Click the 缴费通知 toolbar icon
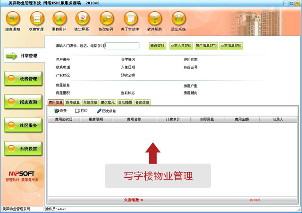The width and height of the screenshot is (302, 213). point(13,19)
